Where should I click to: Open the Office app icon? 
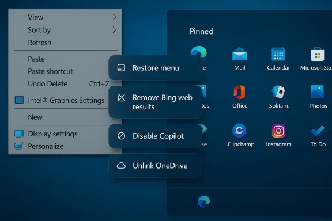coord(239,92)
